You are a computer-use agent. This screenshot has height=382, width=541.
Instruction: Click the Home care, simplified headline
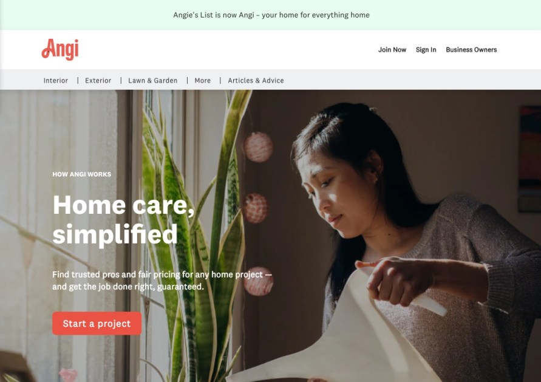pos(123,219)
